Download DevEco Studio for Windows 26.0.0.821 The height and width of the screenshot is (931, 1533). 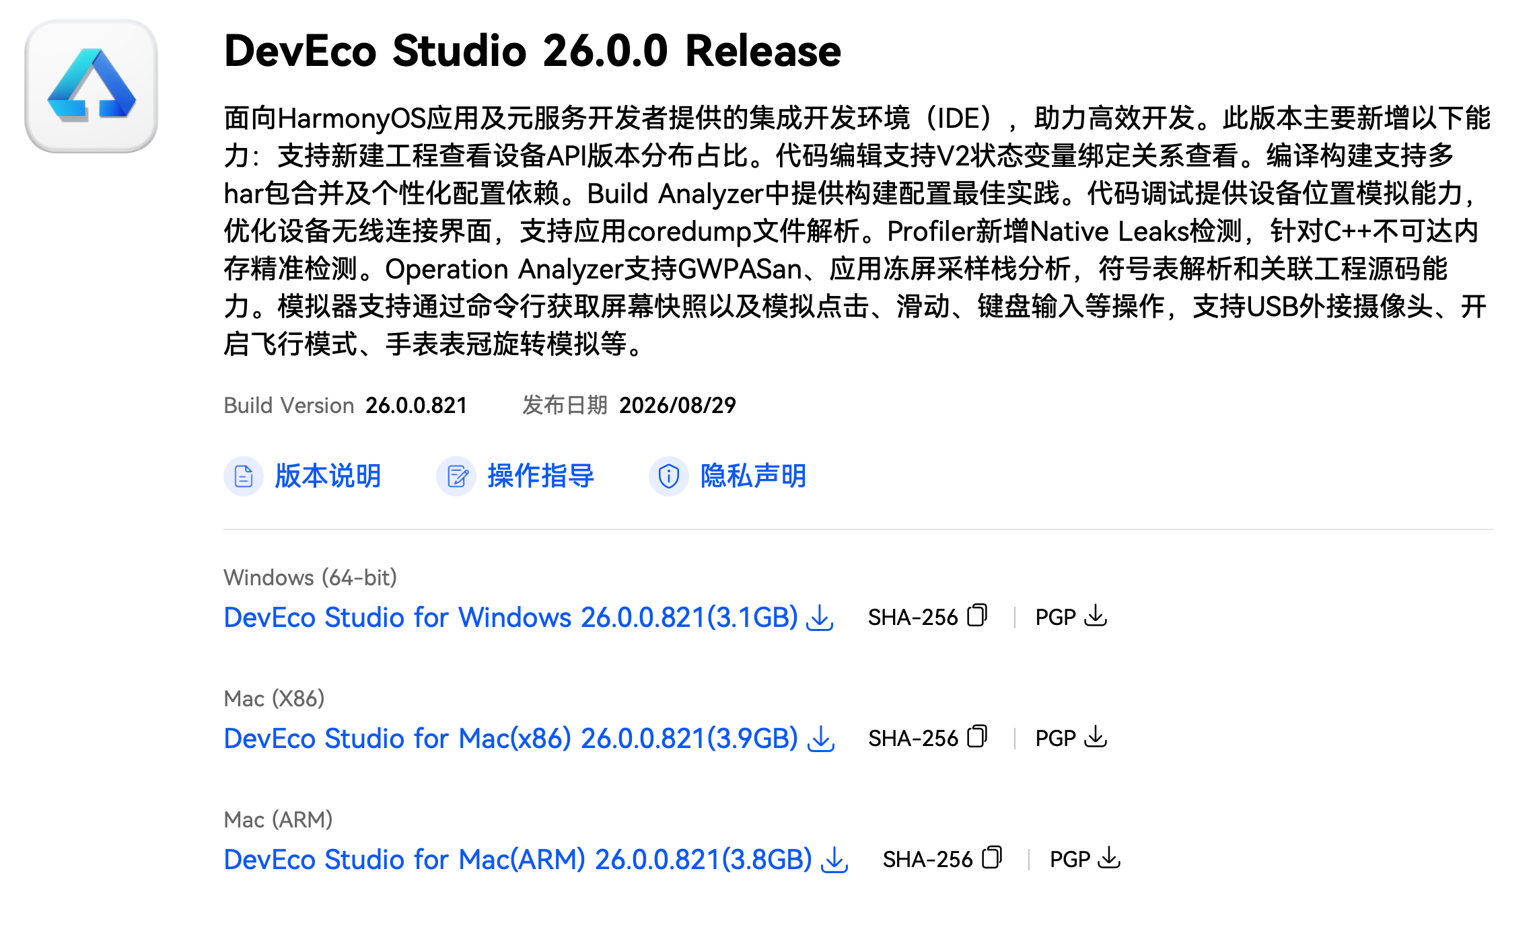(511, 618)
